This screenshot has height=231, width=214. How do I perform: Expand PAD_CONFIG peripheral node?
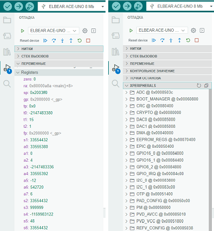tap(166, 201)
